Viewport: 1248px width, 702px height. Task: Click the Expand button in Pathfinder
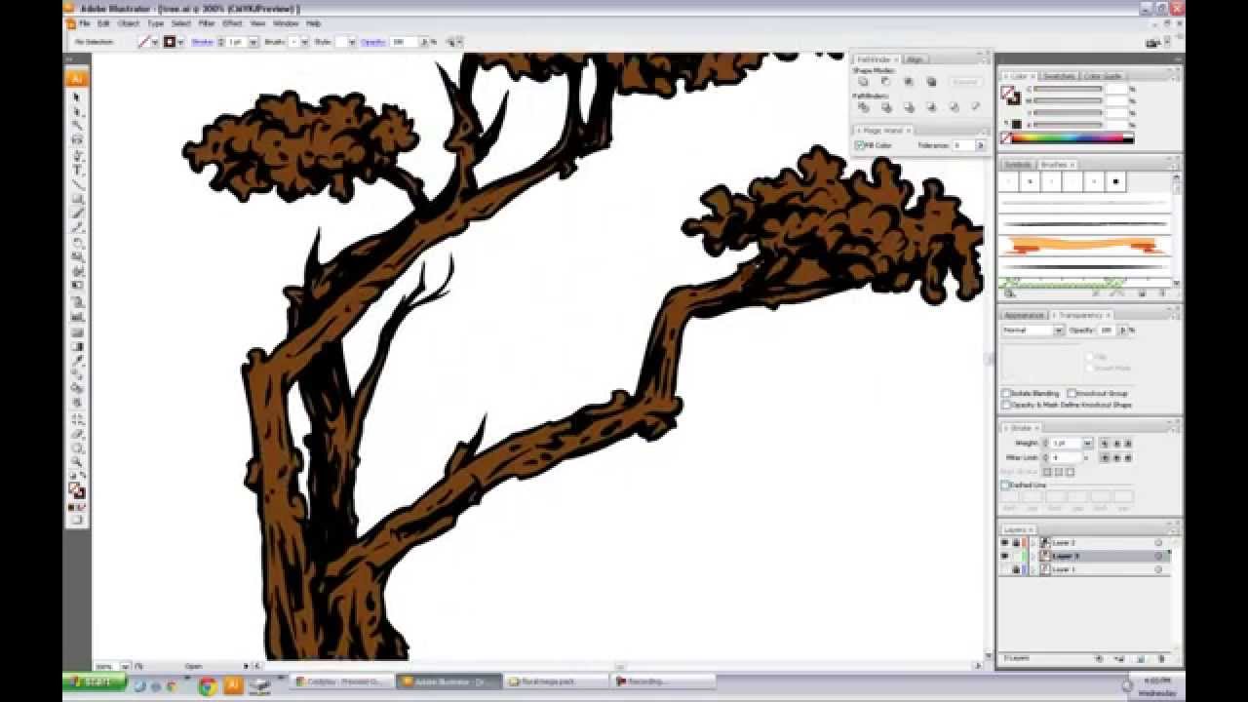click(x=963, y=82)
